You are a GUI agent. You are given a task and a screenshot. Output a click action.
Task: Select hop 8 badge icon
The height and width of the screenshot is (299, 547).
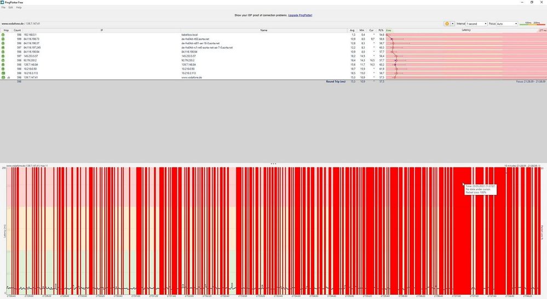click(3, 65)
